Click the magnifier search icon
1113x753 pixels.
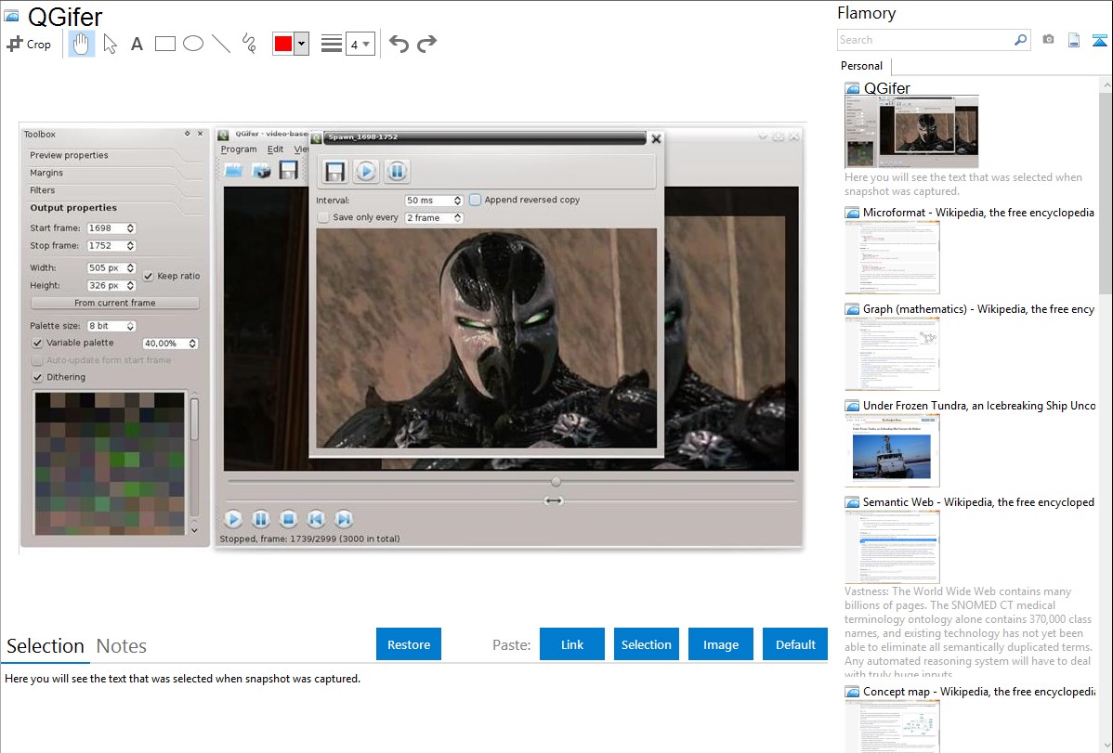(x=1021, y=40)
